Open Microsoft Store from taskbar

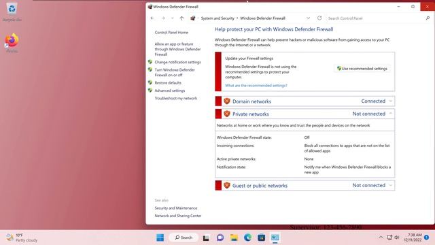261,238
